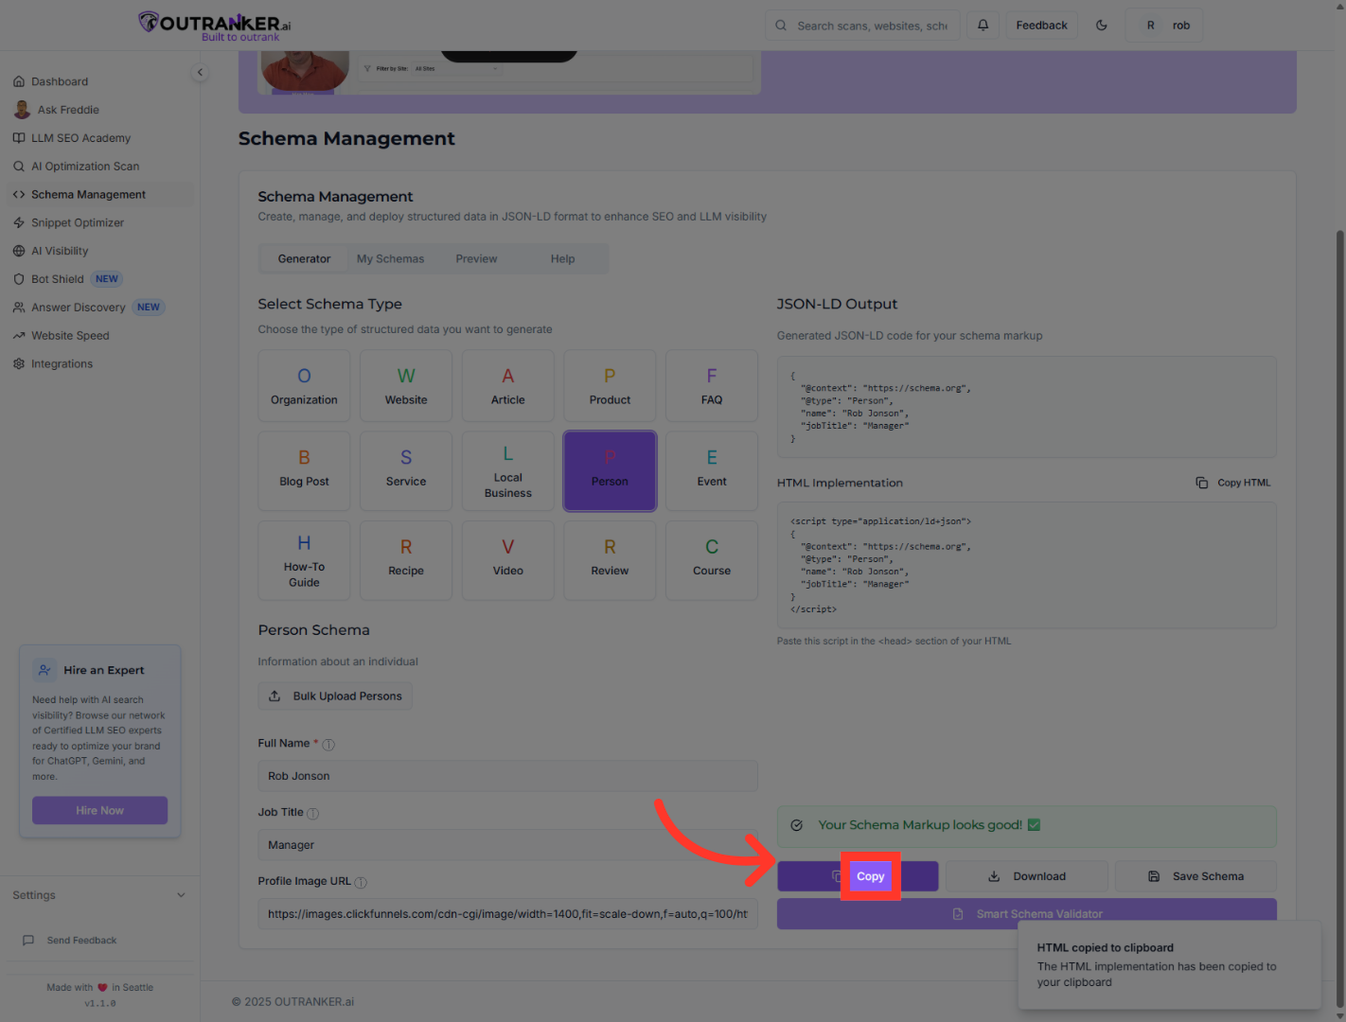Click the Bulk Upload Persons button
This screenshot has height=1022, width=1346.
point(335,696)
